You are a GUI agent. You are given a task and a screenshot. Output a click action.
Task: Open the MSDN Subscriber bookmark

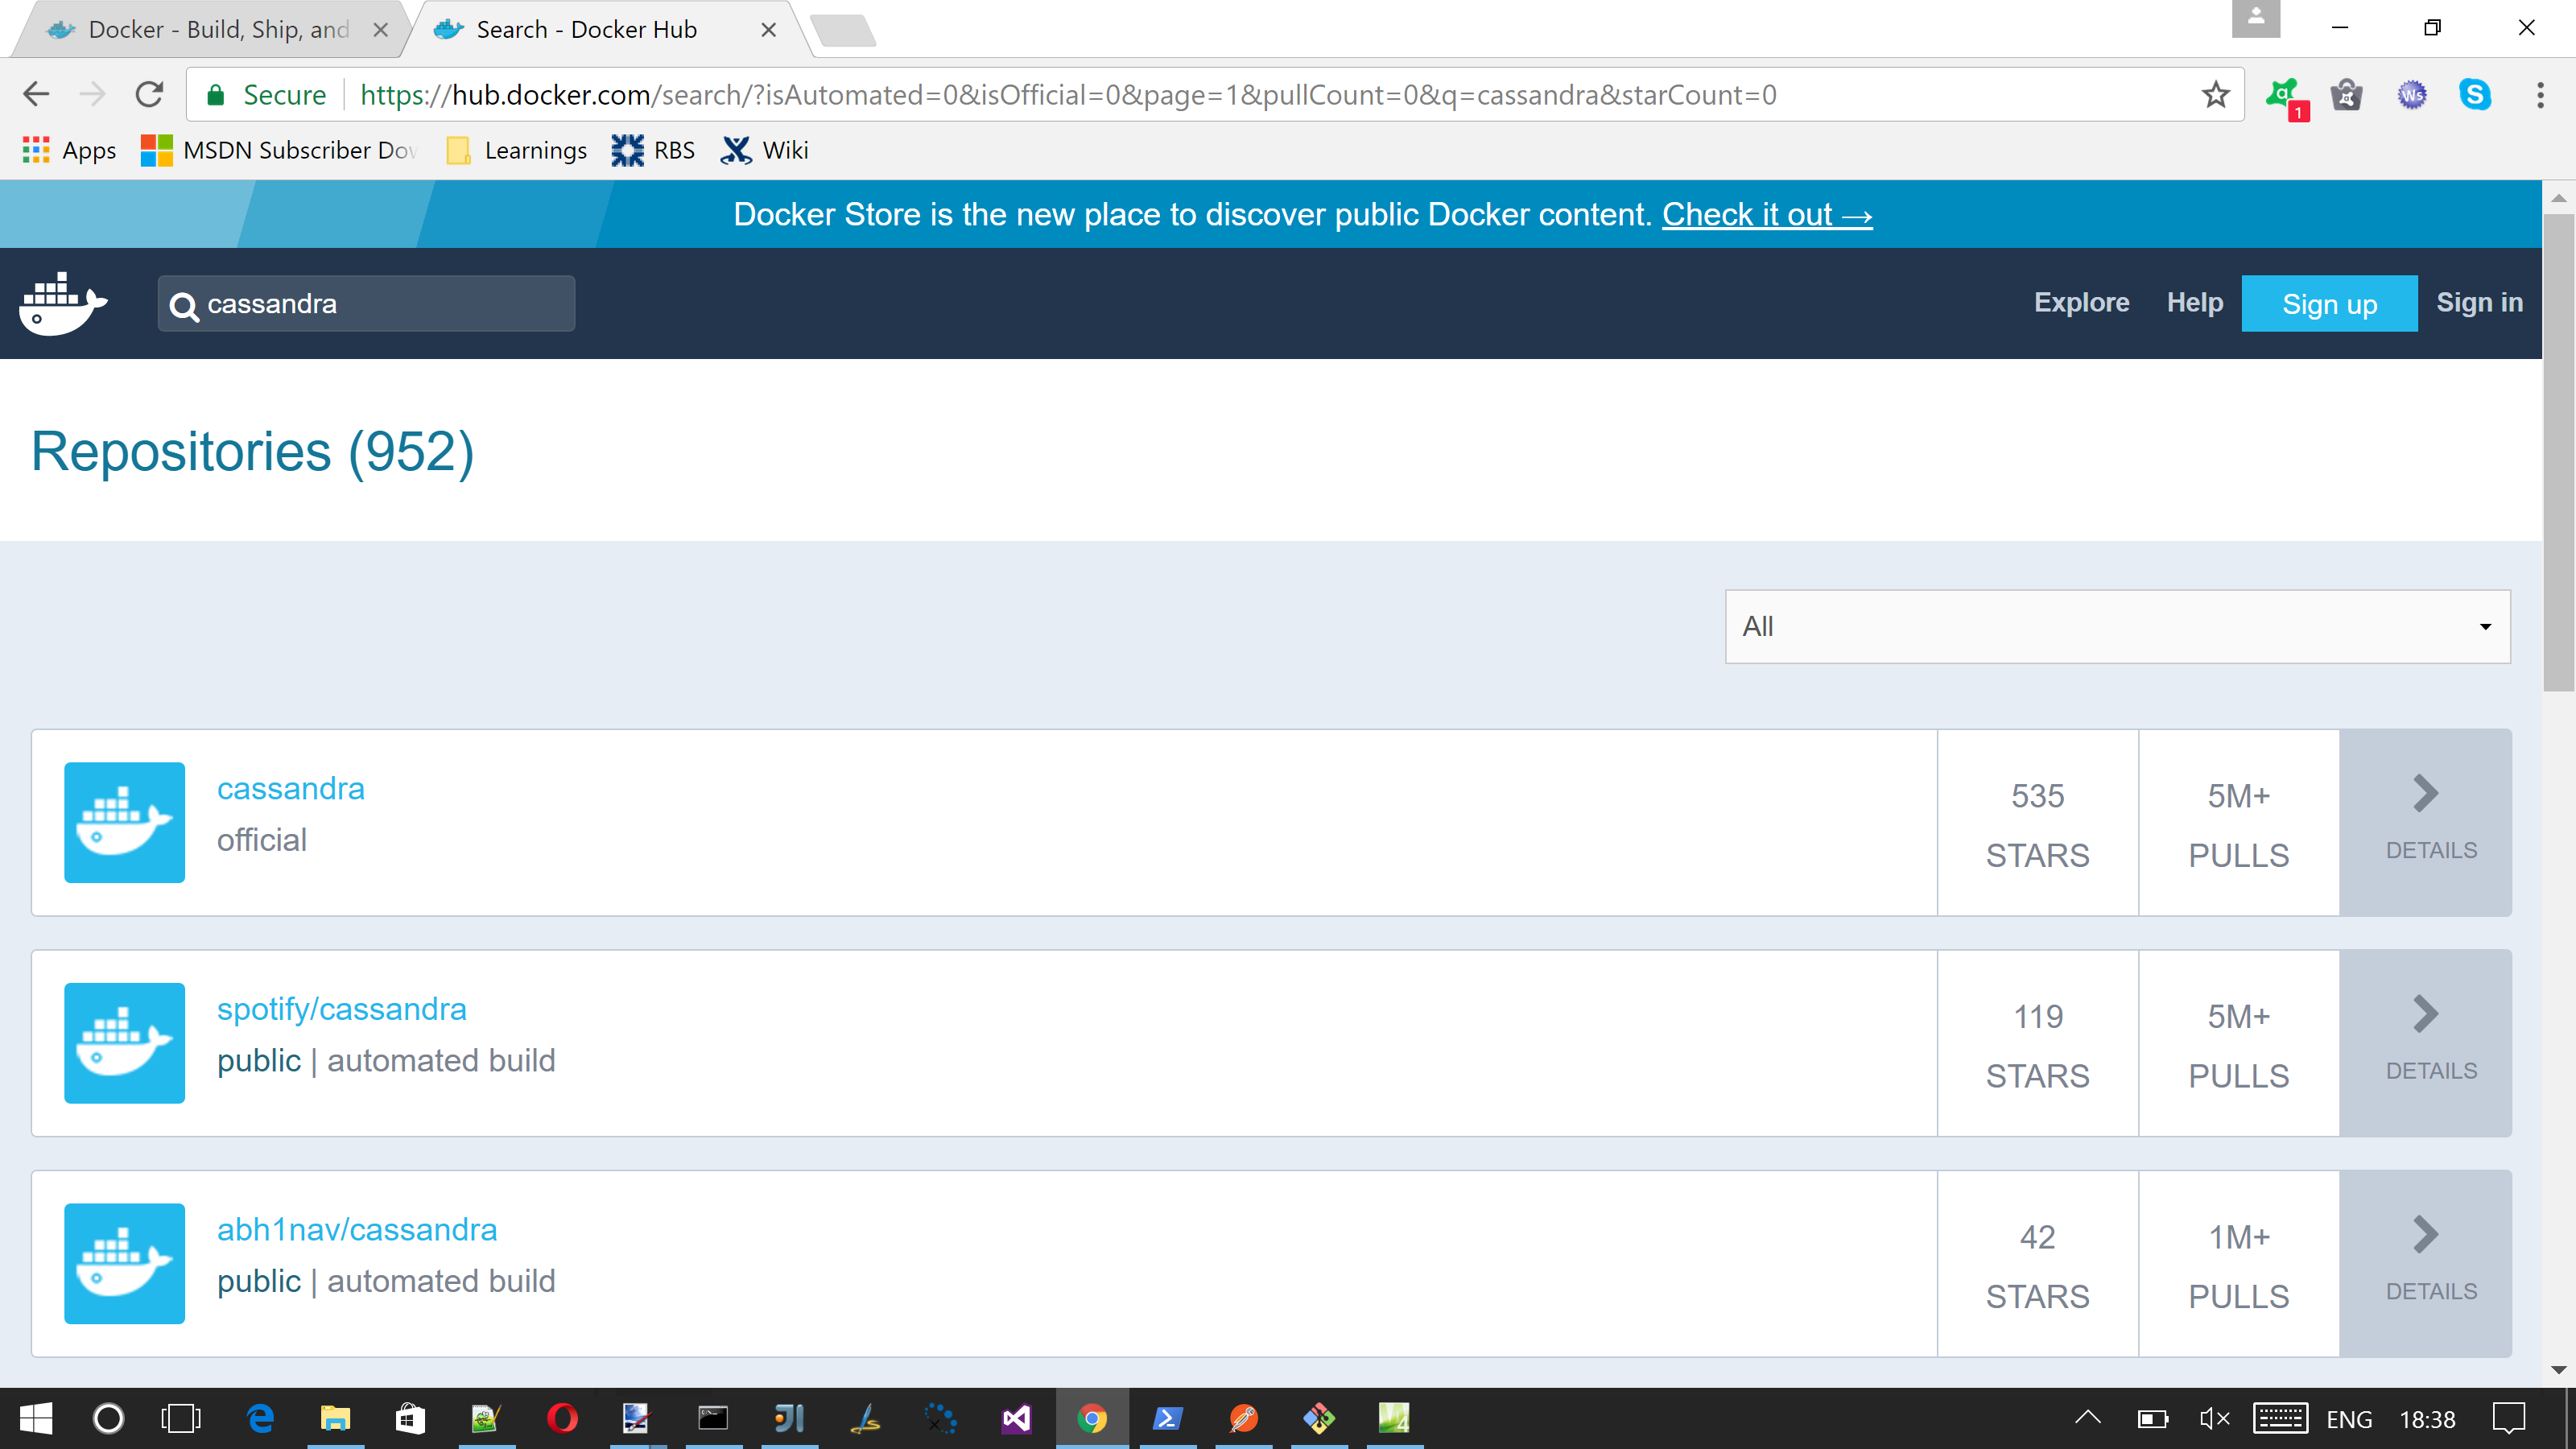pyautogui.click(x=279, y=150)
